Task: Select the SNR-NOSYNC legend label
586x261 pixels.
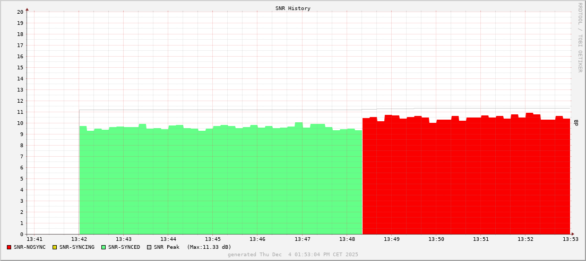Action: pyautogui.click(x=30, y=247)
